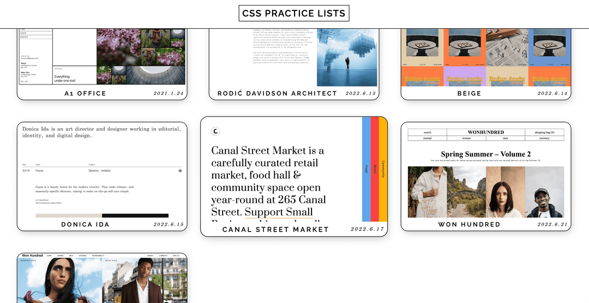
Task: Click Everything under one roof text
Action: click(x=64, y=78)
